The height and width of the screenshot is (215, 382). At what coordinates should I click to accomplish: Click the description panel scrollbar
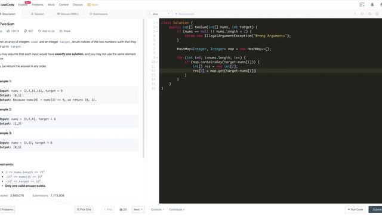tap(143, 88)
